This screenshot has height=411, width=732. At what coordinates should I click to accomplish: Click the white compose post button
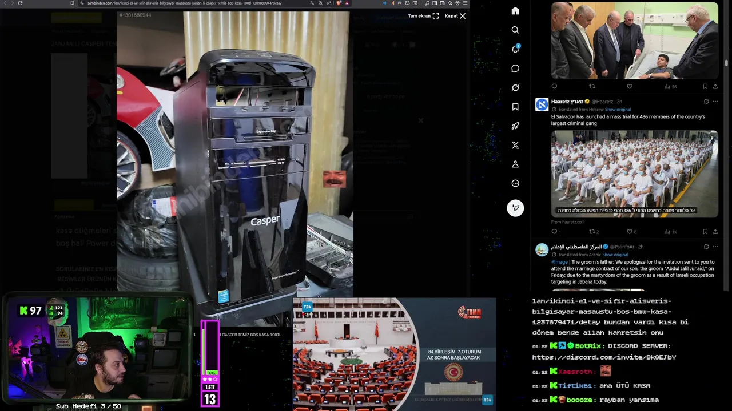click(x=515, y=208)
